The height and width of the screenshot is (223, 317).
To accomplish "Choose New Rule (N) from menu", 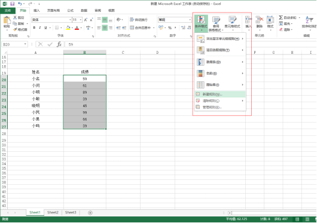I will [220, 94].
